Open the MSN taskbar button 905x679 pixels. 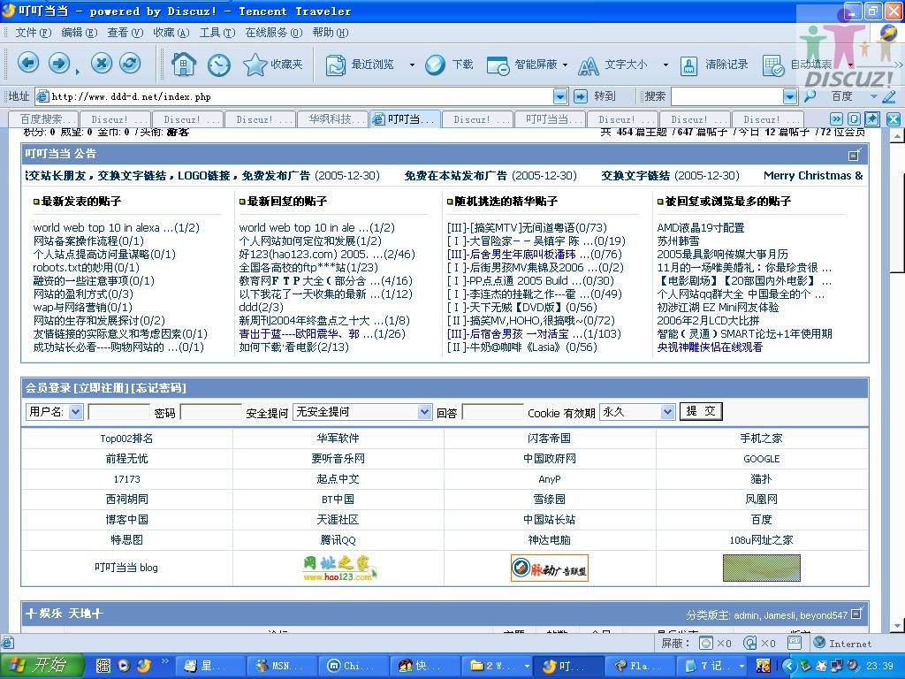[x=282, y=666]
